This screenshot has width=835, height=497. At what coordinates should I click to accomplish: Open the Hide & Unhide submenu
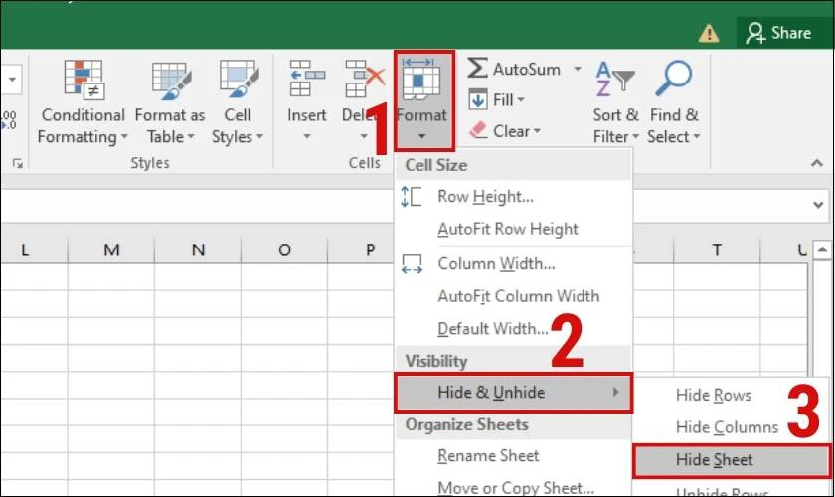pyautogui.click(x=513, y=393)
